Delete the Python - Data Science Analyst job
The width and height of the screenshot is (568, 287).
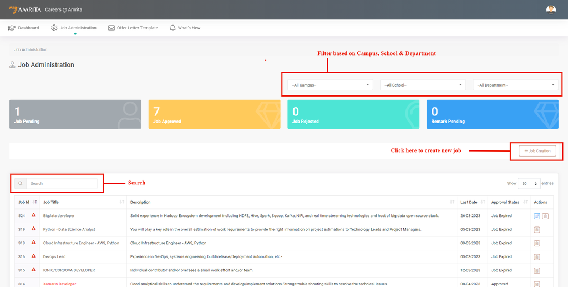tap(536, 230)
